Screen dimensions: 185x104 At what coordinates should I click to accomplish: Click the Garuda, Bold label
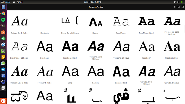121,83
